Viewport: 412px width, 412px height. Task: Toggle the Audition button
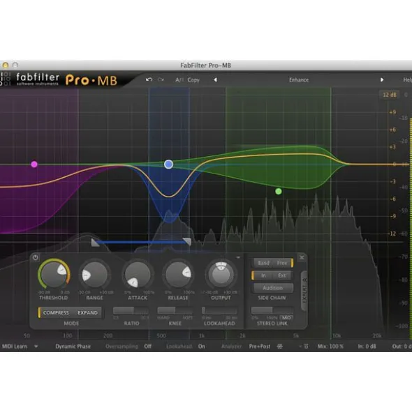(273, 288)
